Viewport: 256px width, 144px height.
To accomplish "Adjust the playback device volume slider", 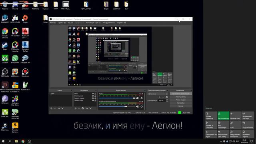I will tap(117, 106).
